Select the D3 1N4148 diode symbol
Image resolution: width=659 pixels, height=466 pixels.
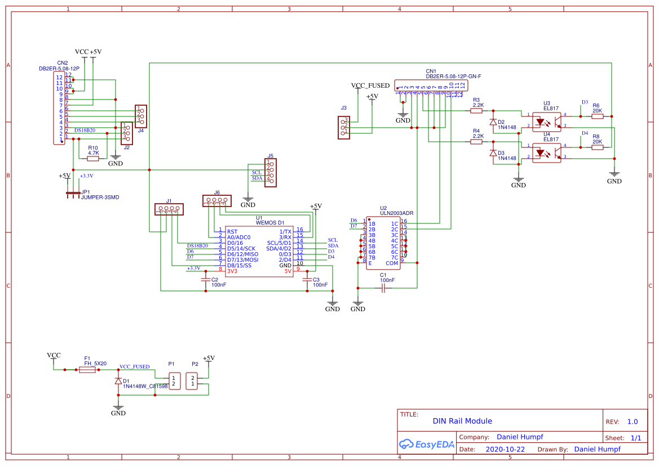click(493, 153)
